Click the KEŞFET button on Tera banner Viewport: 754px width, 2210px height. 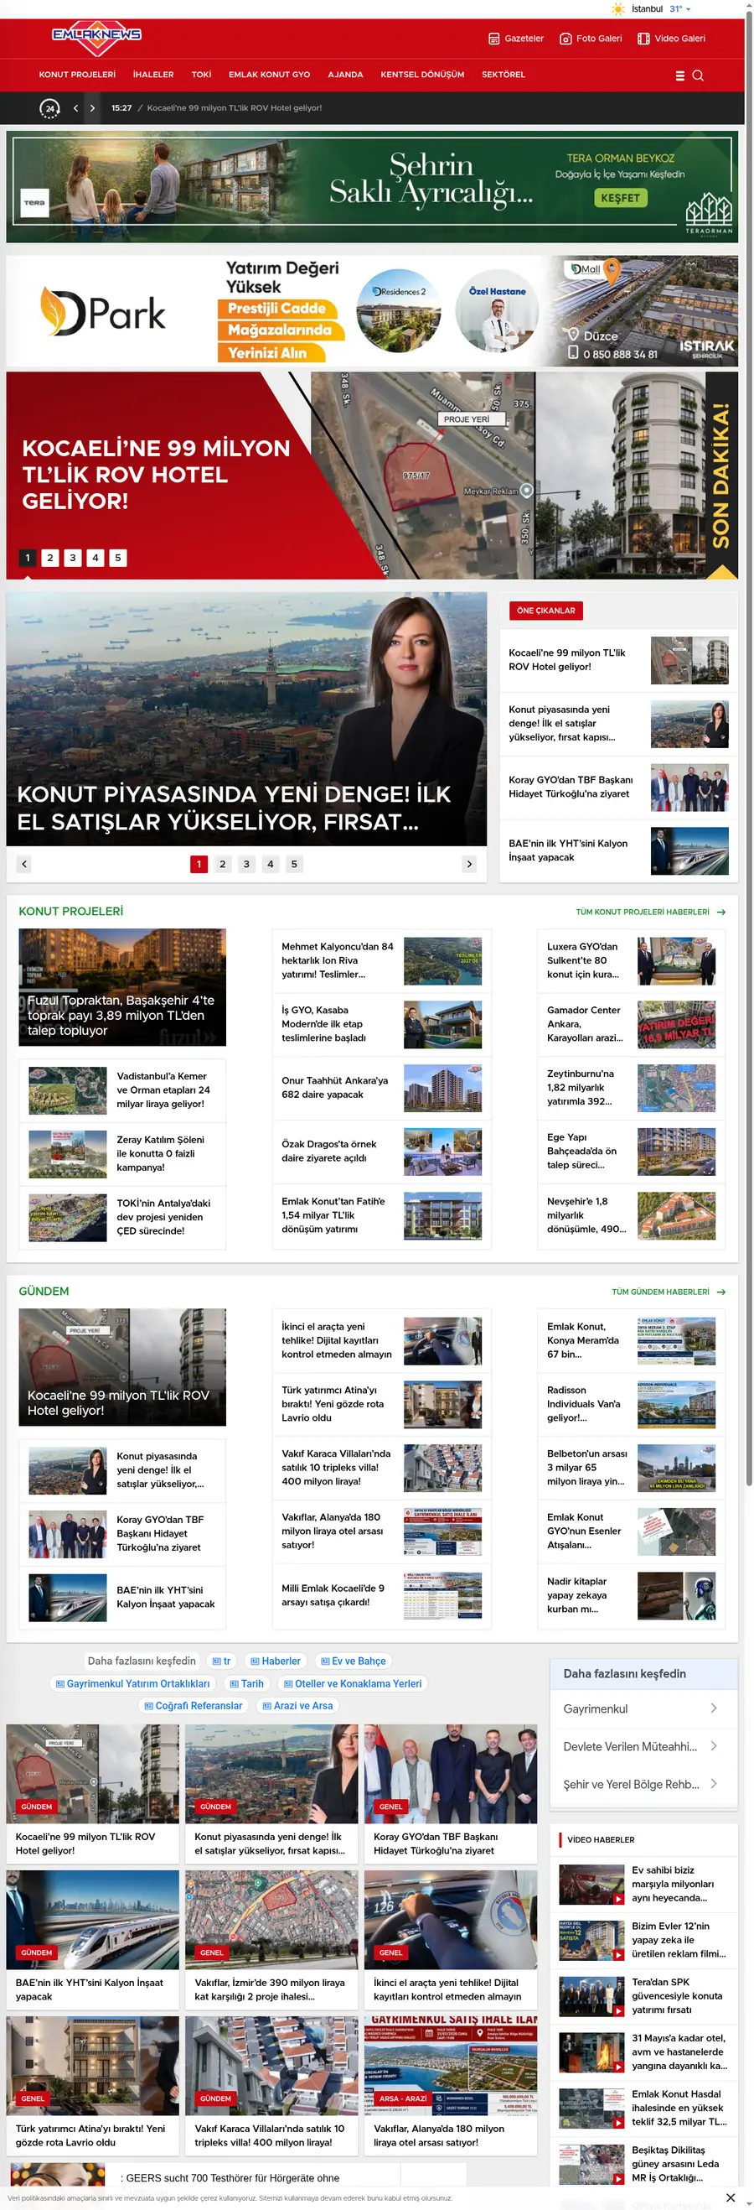click(x=619, y=198)
